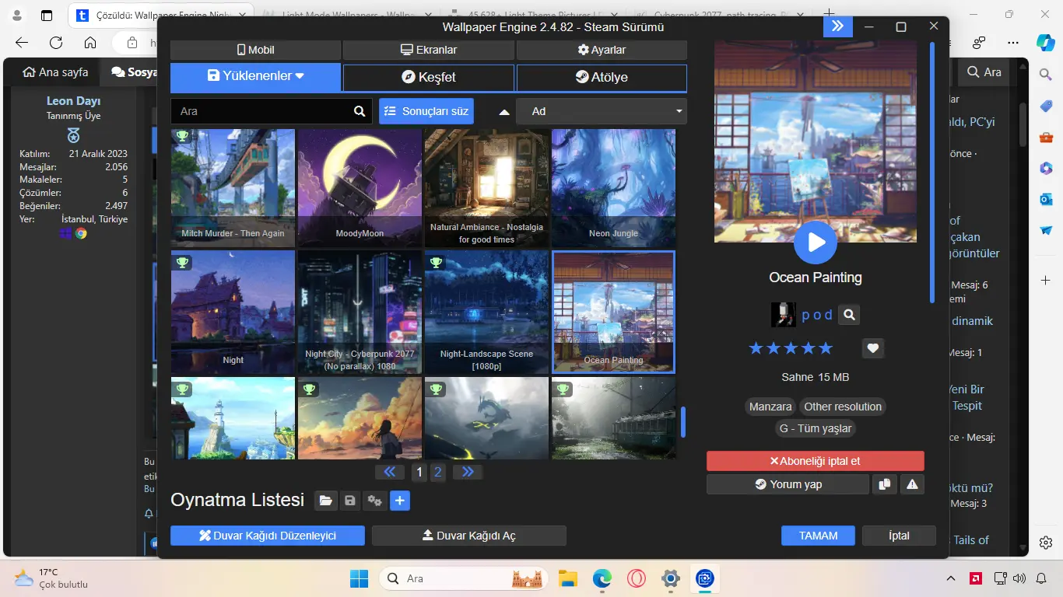Click the İptal button
Screen dimensions: 1063x597
[x=899, y=536]
